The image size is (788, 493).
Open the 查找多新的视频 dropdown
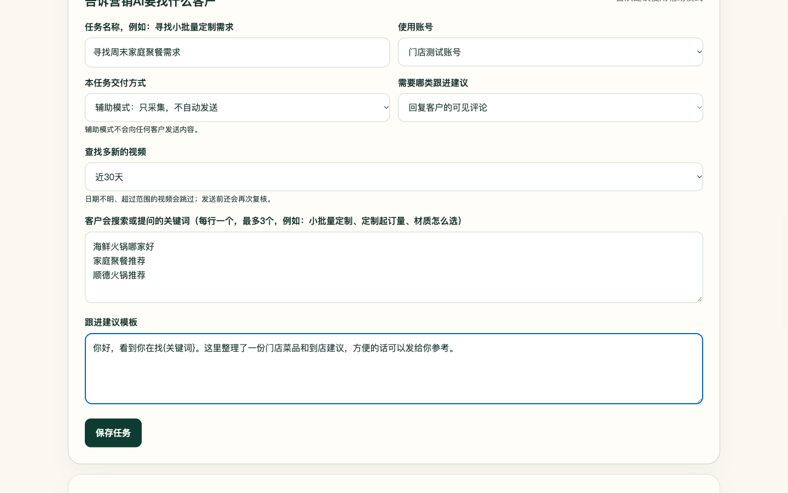[x=393, y=177]
